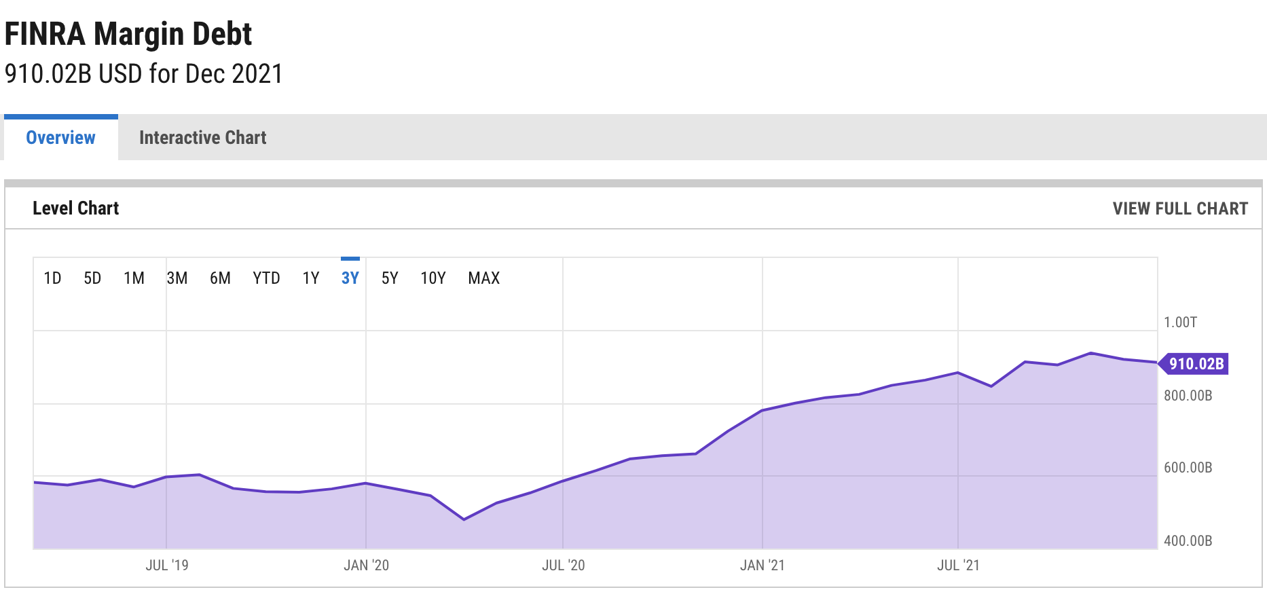Click the VIEW FULL CHART link
This screenshot has width=1267, height=592.
1180,208
